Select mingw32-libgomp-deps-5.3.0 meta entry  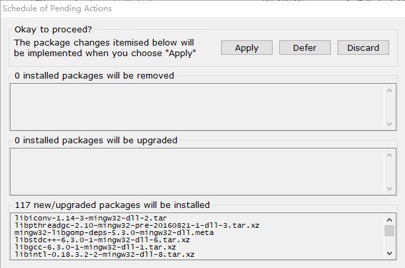(x=114, y=232)
